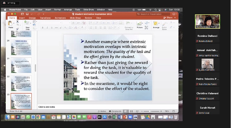Click the Comments button in status bar
The width and height of the screenshot is (231, 128).
(115, 111)
